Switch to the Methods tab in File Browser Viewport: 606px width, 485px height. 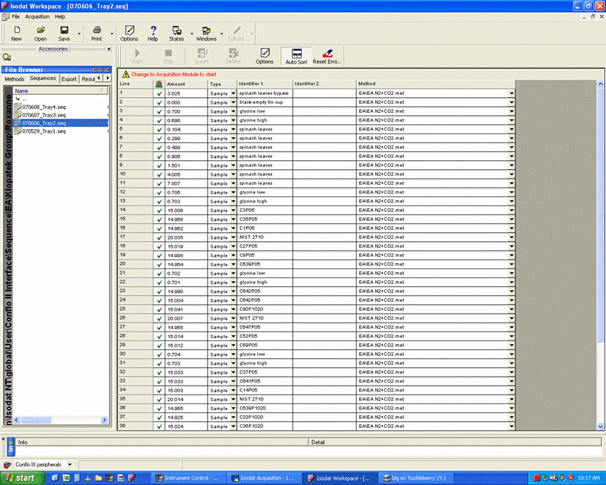[14, 79]
